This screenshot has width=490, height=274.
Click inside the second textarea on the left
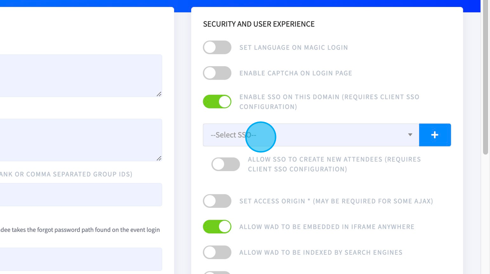pos(81,140)
